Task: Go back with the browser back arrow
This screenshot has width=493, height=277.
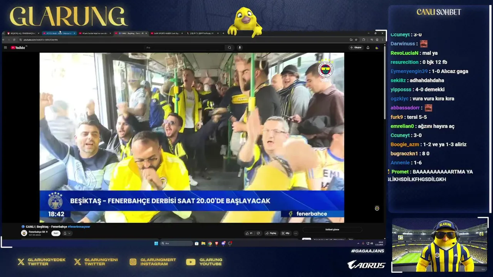Action: click(4, 40)
